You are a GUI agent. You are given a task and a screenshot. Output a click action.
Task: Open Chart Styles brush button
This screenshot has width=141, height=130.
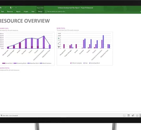[59, 43]
